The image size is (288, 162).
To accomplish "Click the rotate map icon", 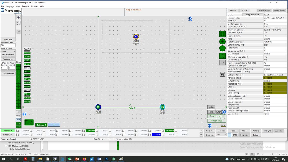I will pos(19,24).
